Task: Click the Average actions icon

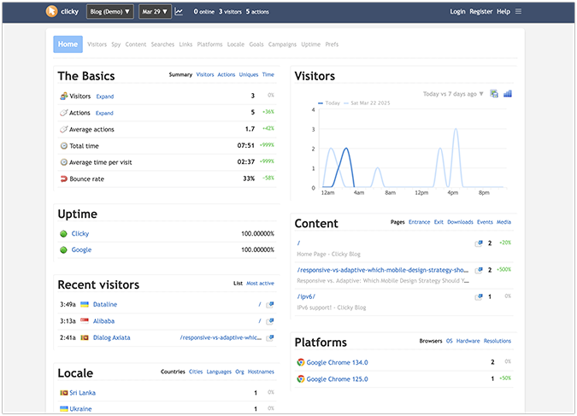Action: coord(63,129)
